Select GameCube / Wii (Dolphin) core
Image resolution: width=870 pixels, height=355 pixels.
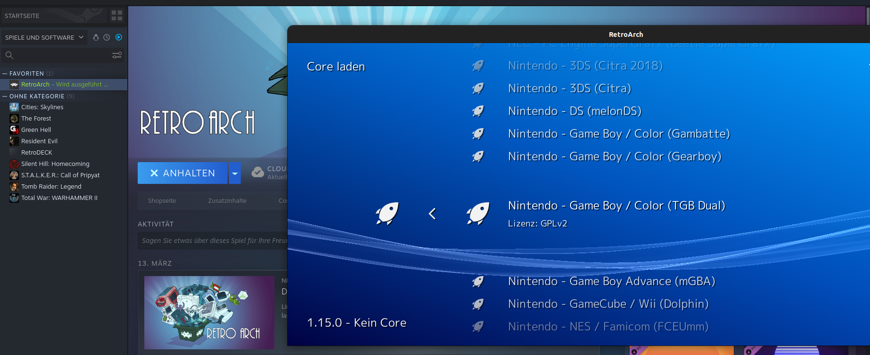click(608, 304)
